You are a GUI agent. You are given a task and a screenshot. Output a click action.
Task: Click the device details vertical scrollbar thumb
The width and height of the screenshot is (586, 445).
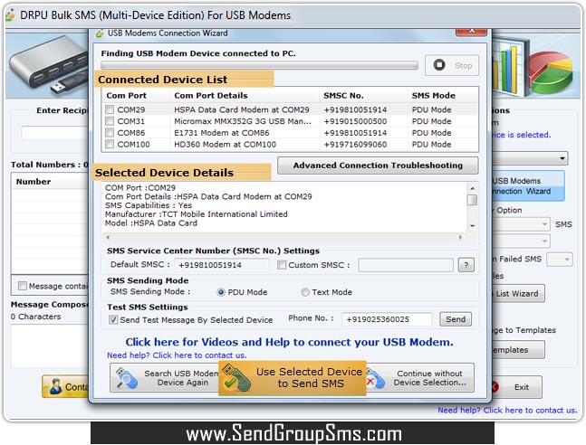point(473,200)
